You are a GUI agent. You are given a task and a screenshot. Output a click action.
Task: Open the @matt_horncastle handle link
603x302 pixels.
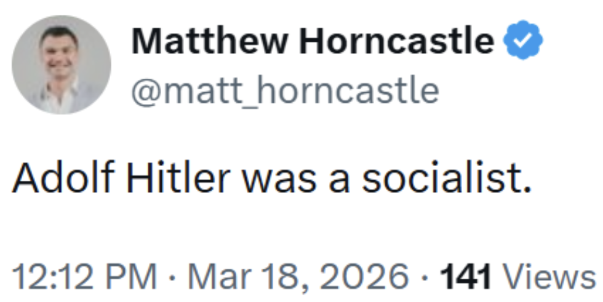tap(285, 90)
